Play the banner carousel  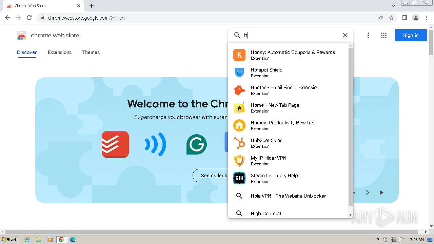tap(381, 192)
